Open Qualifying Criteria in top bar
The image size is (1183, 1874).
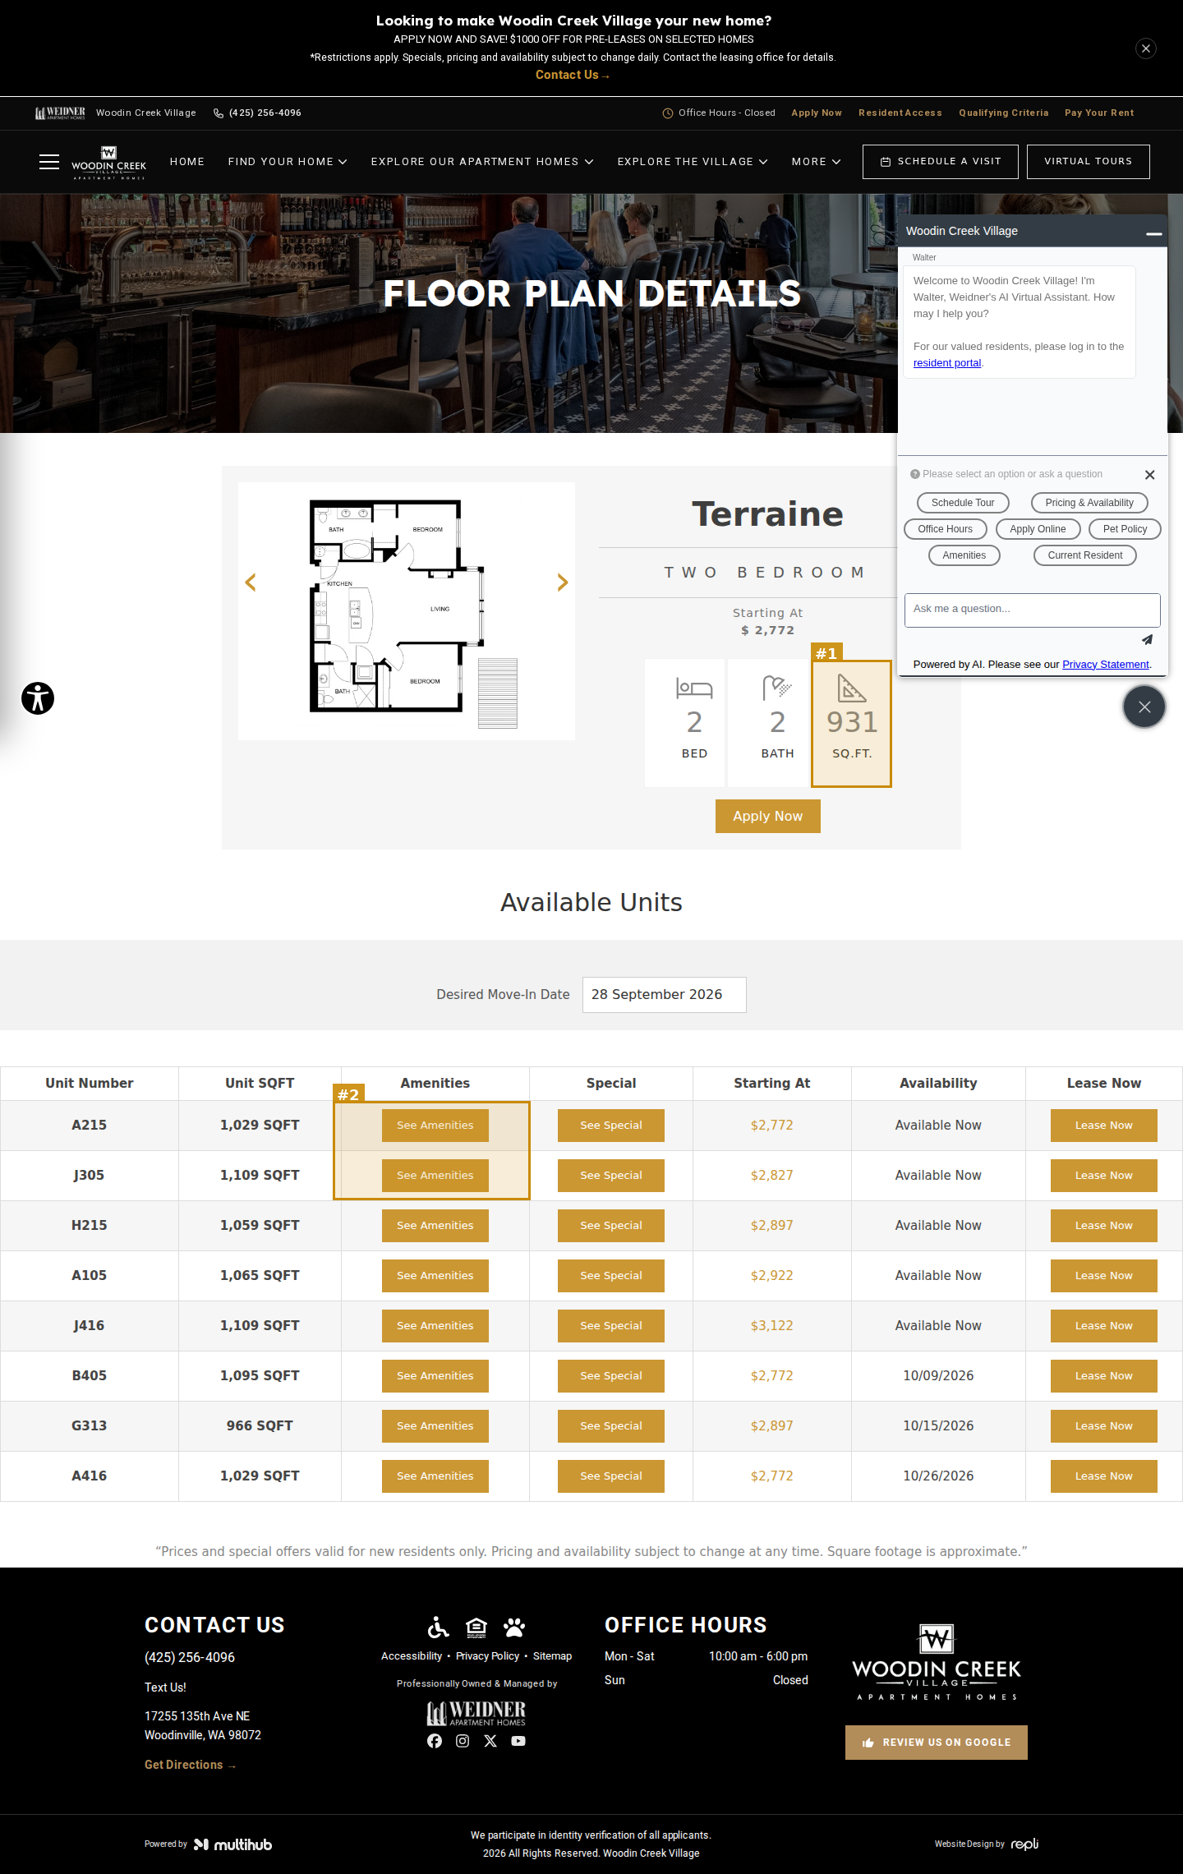click(x=1004, y=113)
